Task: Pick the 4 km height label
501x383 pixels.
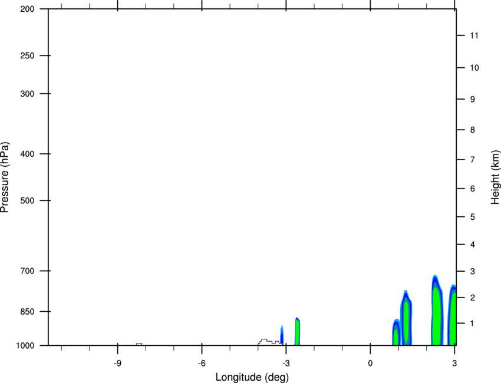Action: 472,245
